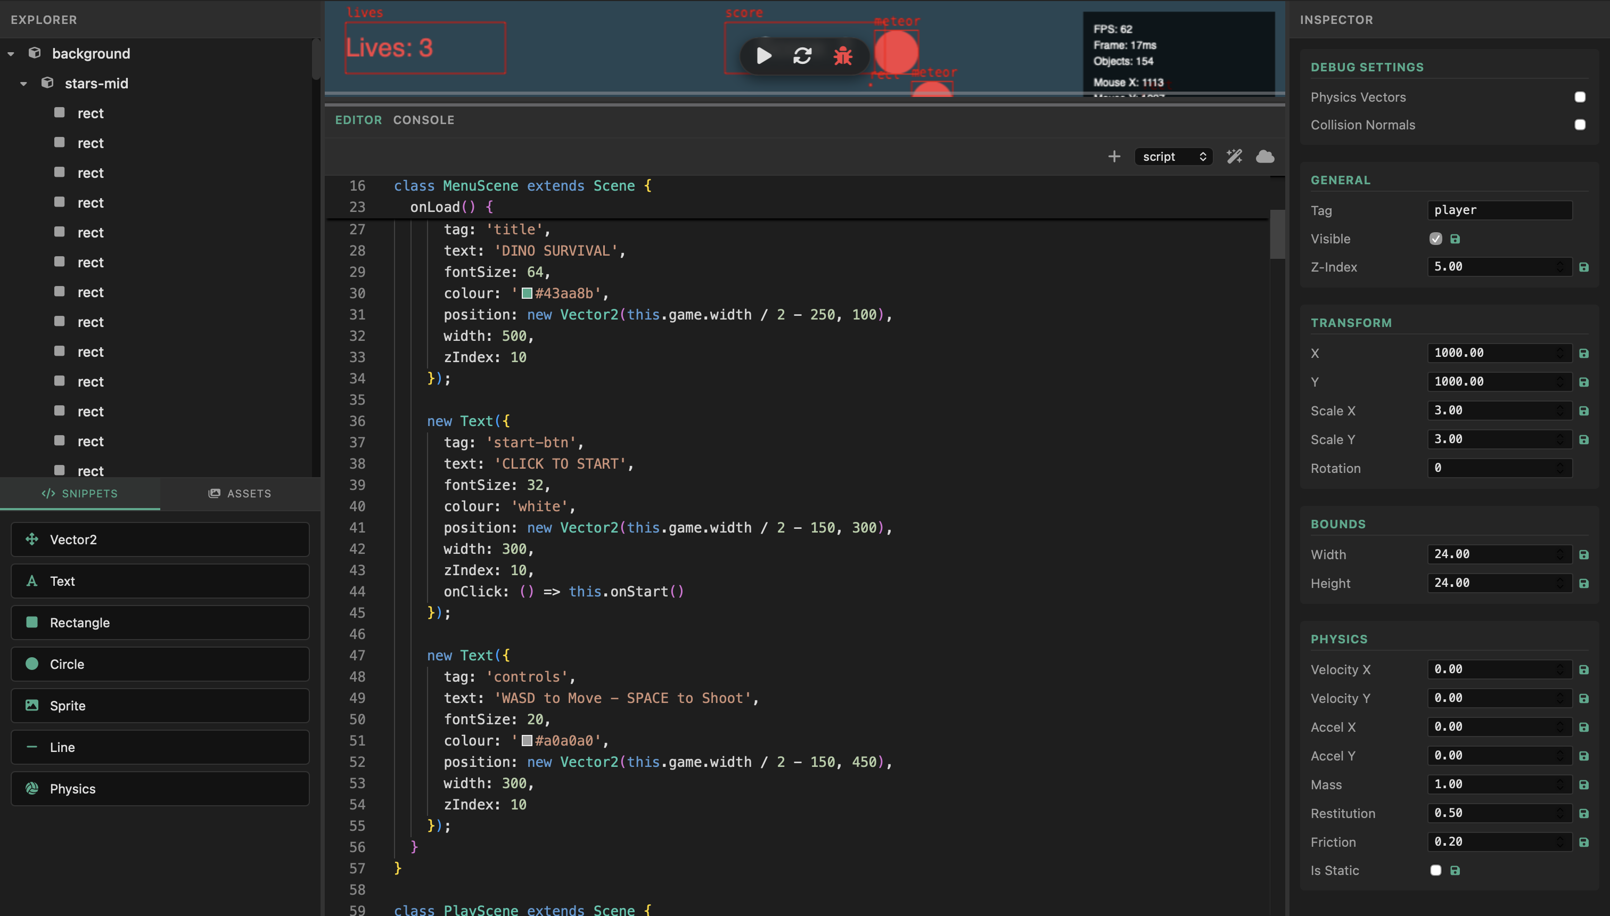
Task: Insert the Line snippet
Action: pos(160,747)
